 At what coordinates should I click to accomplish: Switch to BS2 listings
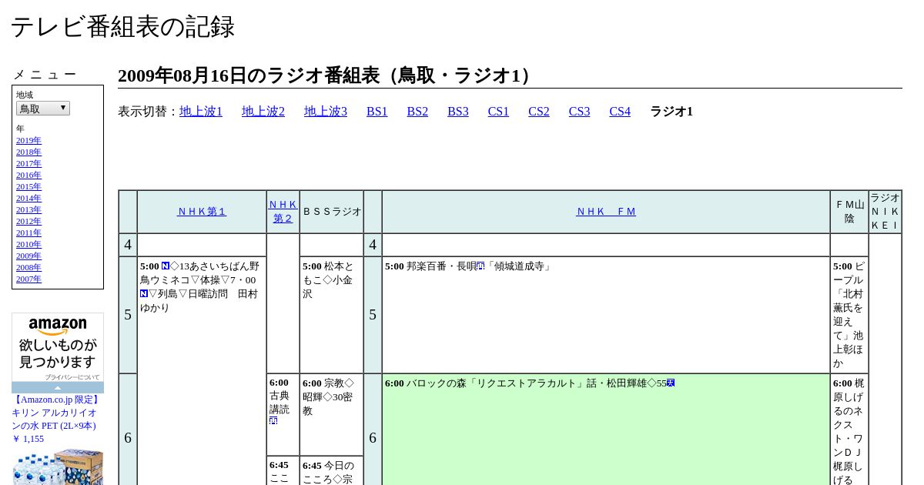[x=417, y=112]
